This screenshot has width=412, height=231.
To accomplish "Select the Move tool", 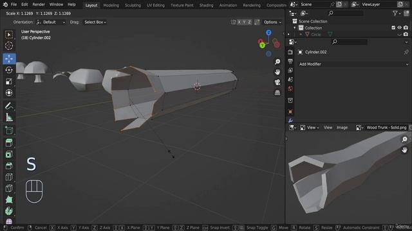I will (9, 58).
